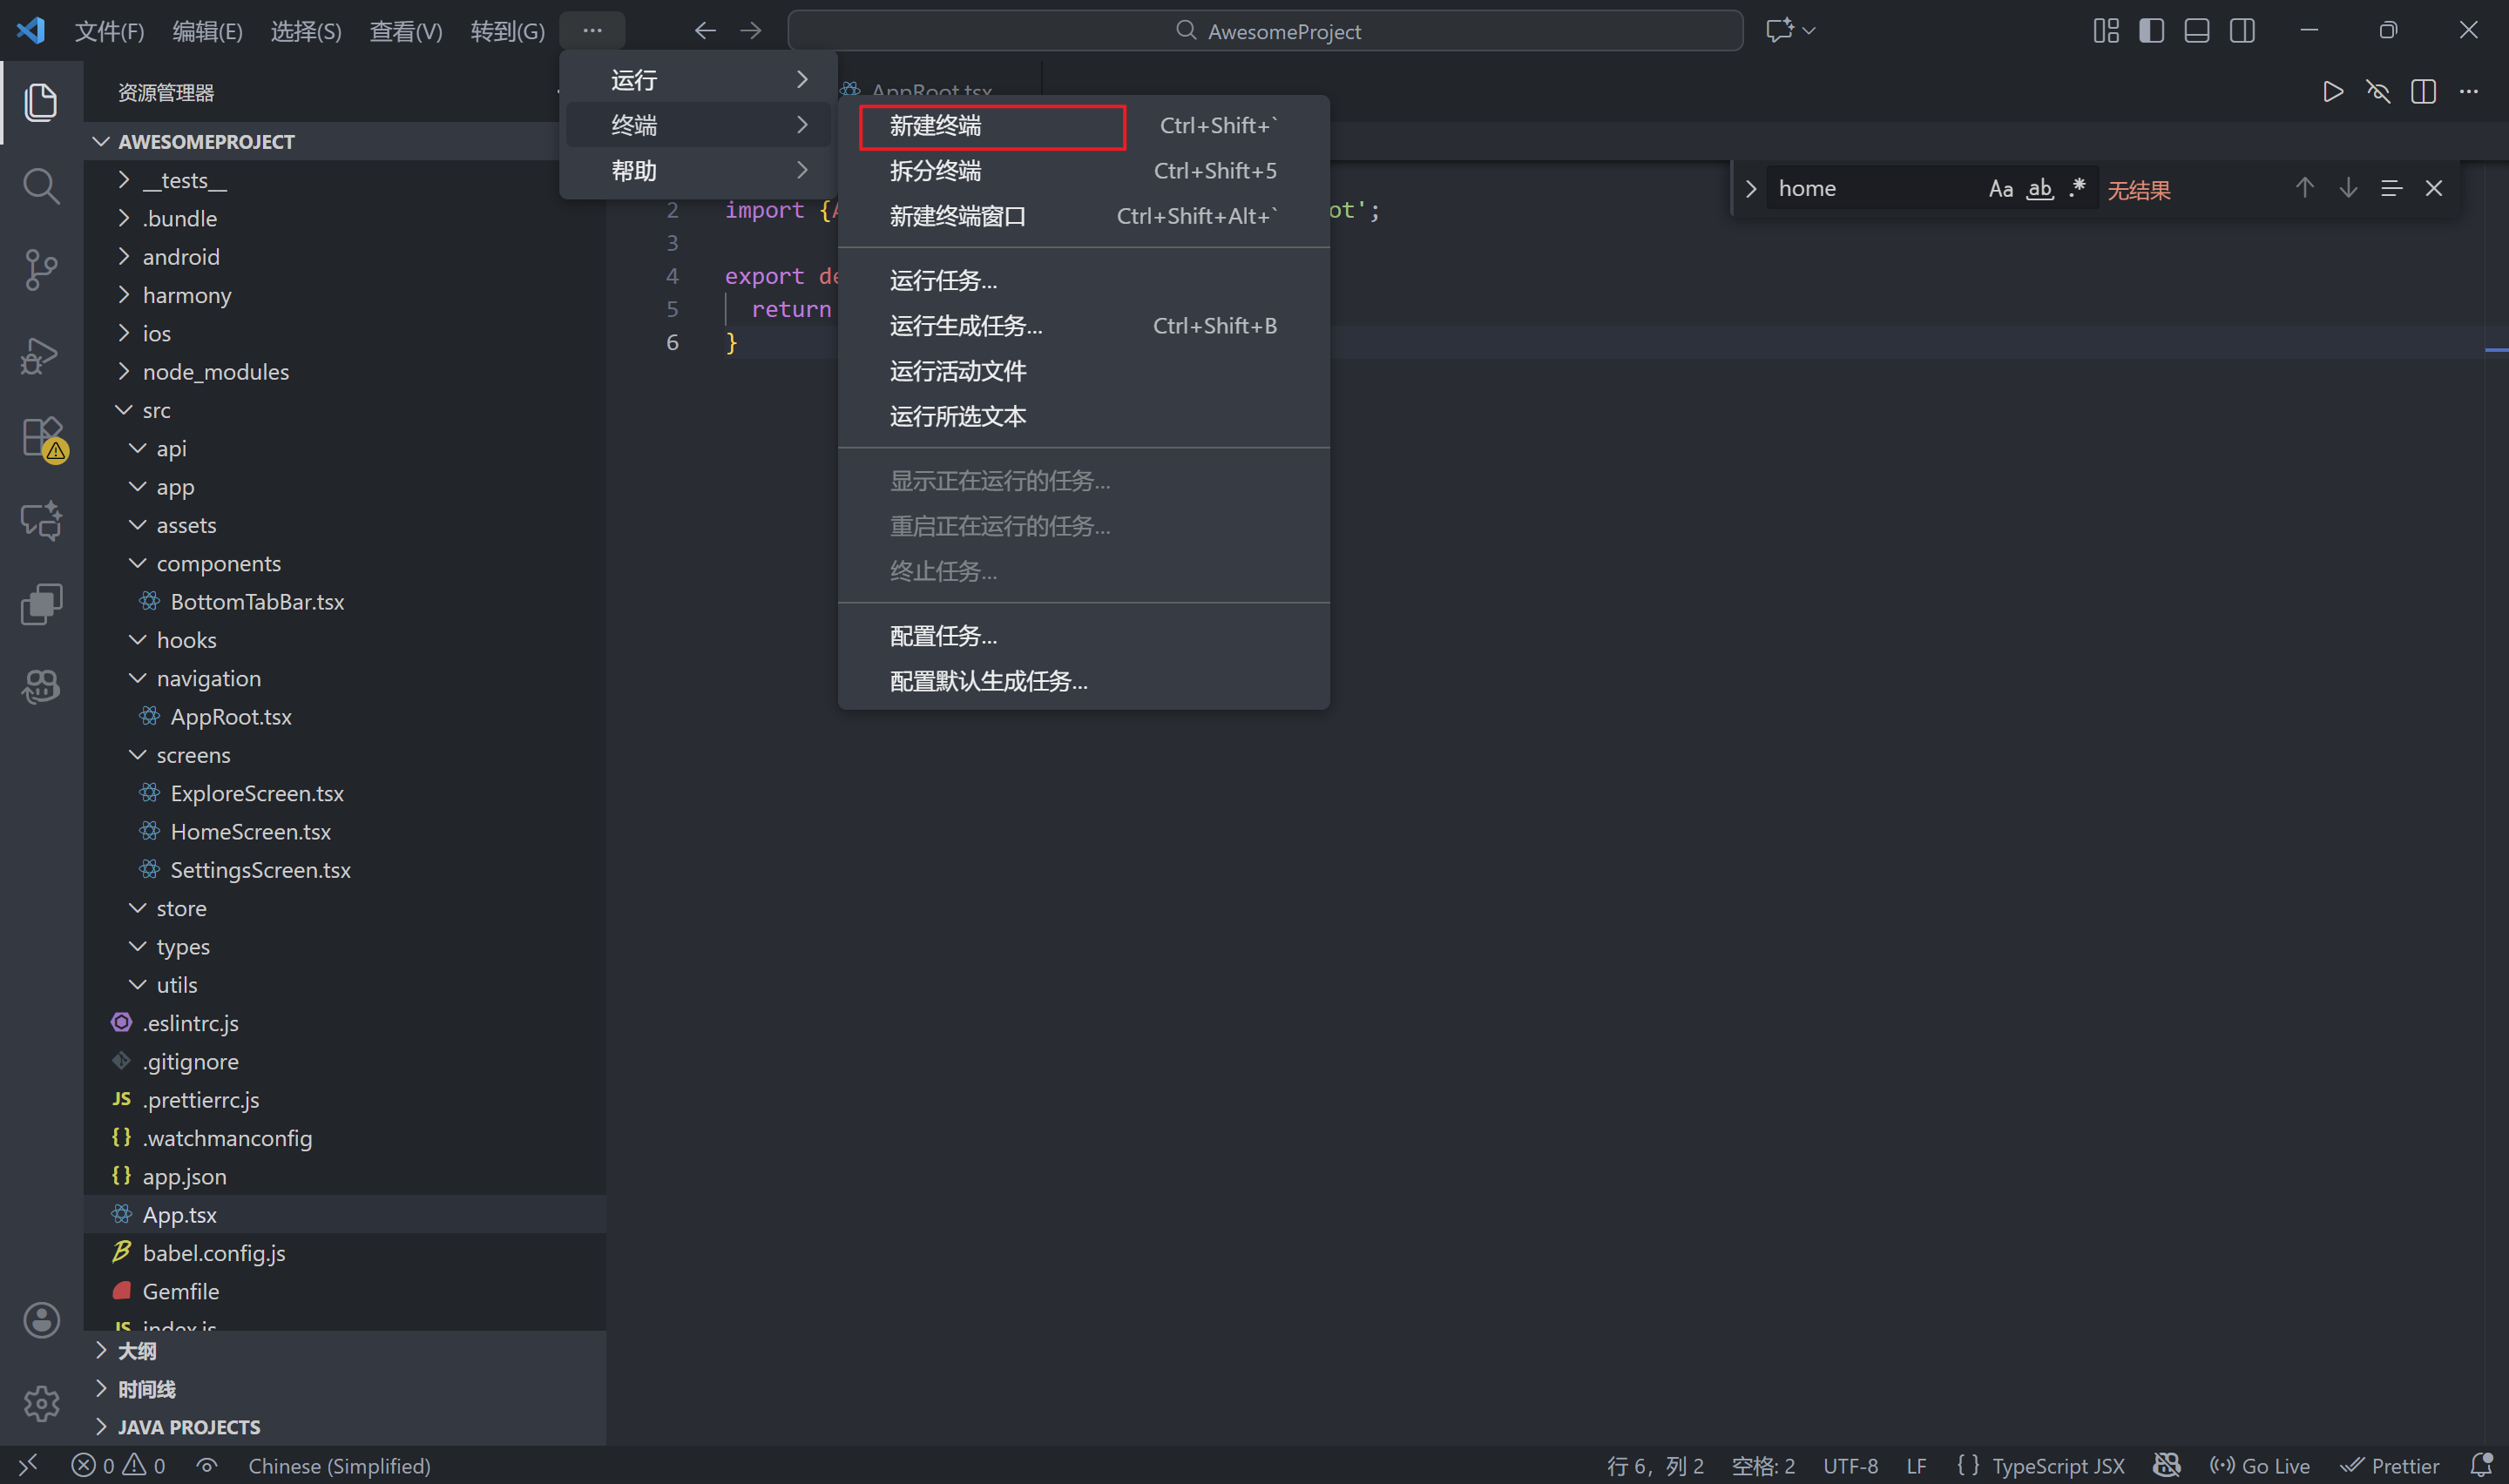Open the 帮助 menu entry
The image size is (2509, 1484).
click(x=633, y=170)
